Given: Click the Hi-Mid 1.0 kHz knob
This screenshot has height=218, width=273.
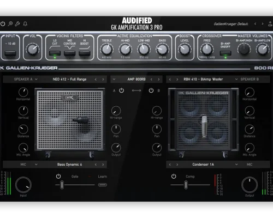Looking at the screenshot, I should [x=126, y=49].
